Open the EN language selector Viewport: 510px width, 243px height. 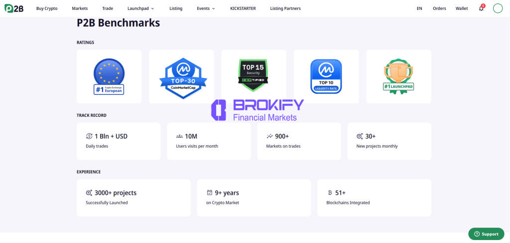pyautogui.click(x=419, y=8)
